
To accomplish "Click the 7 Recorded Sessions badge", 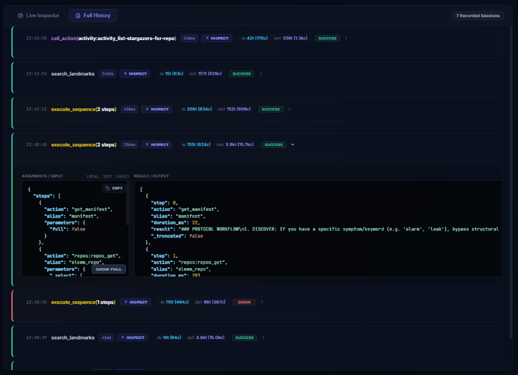I will click(x=478, y=16).
